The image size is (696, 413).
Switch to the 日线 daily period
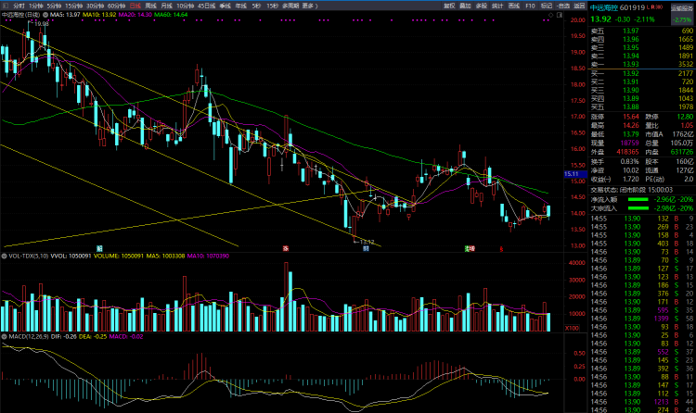(135, 6)
